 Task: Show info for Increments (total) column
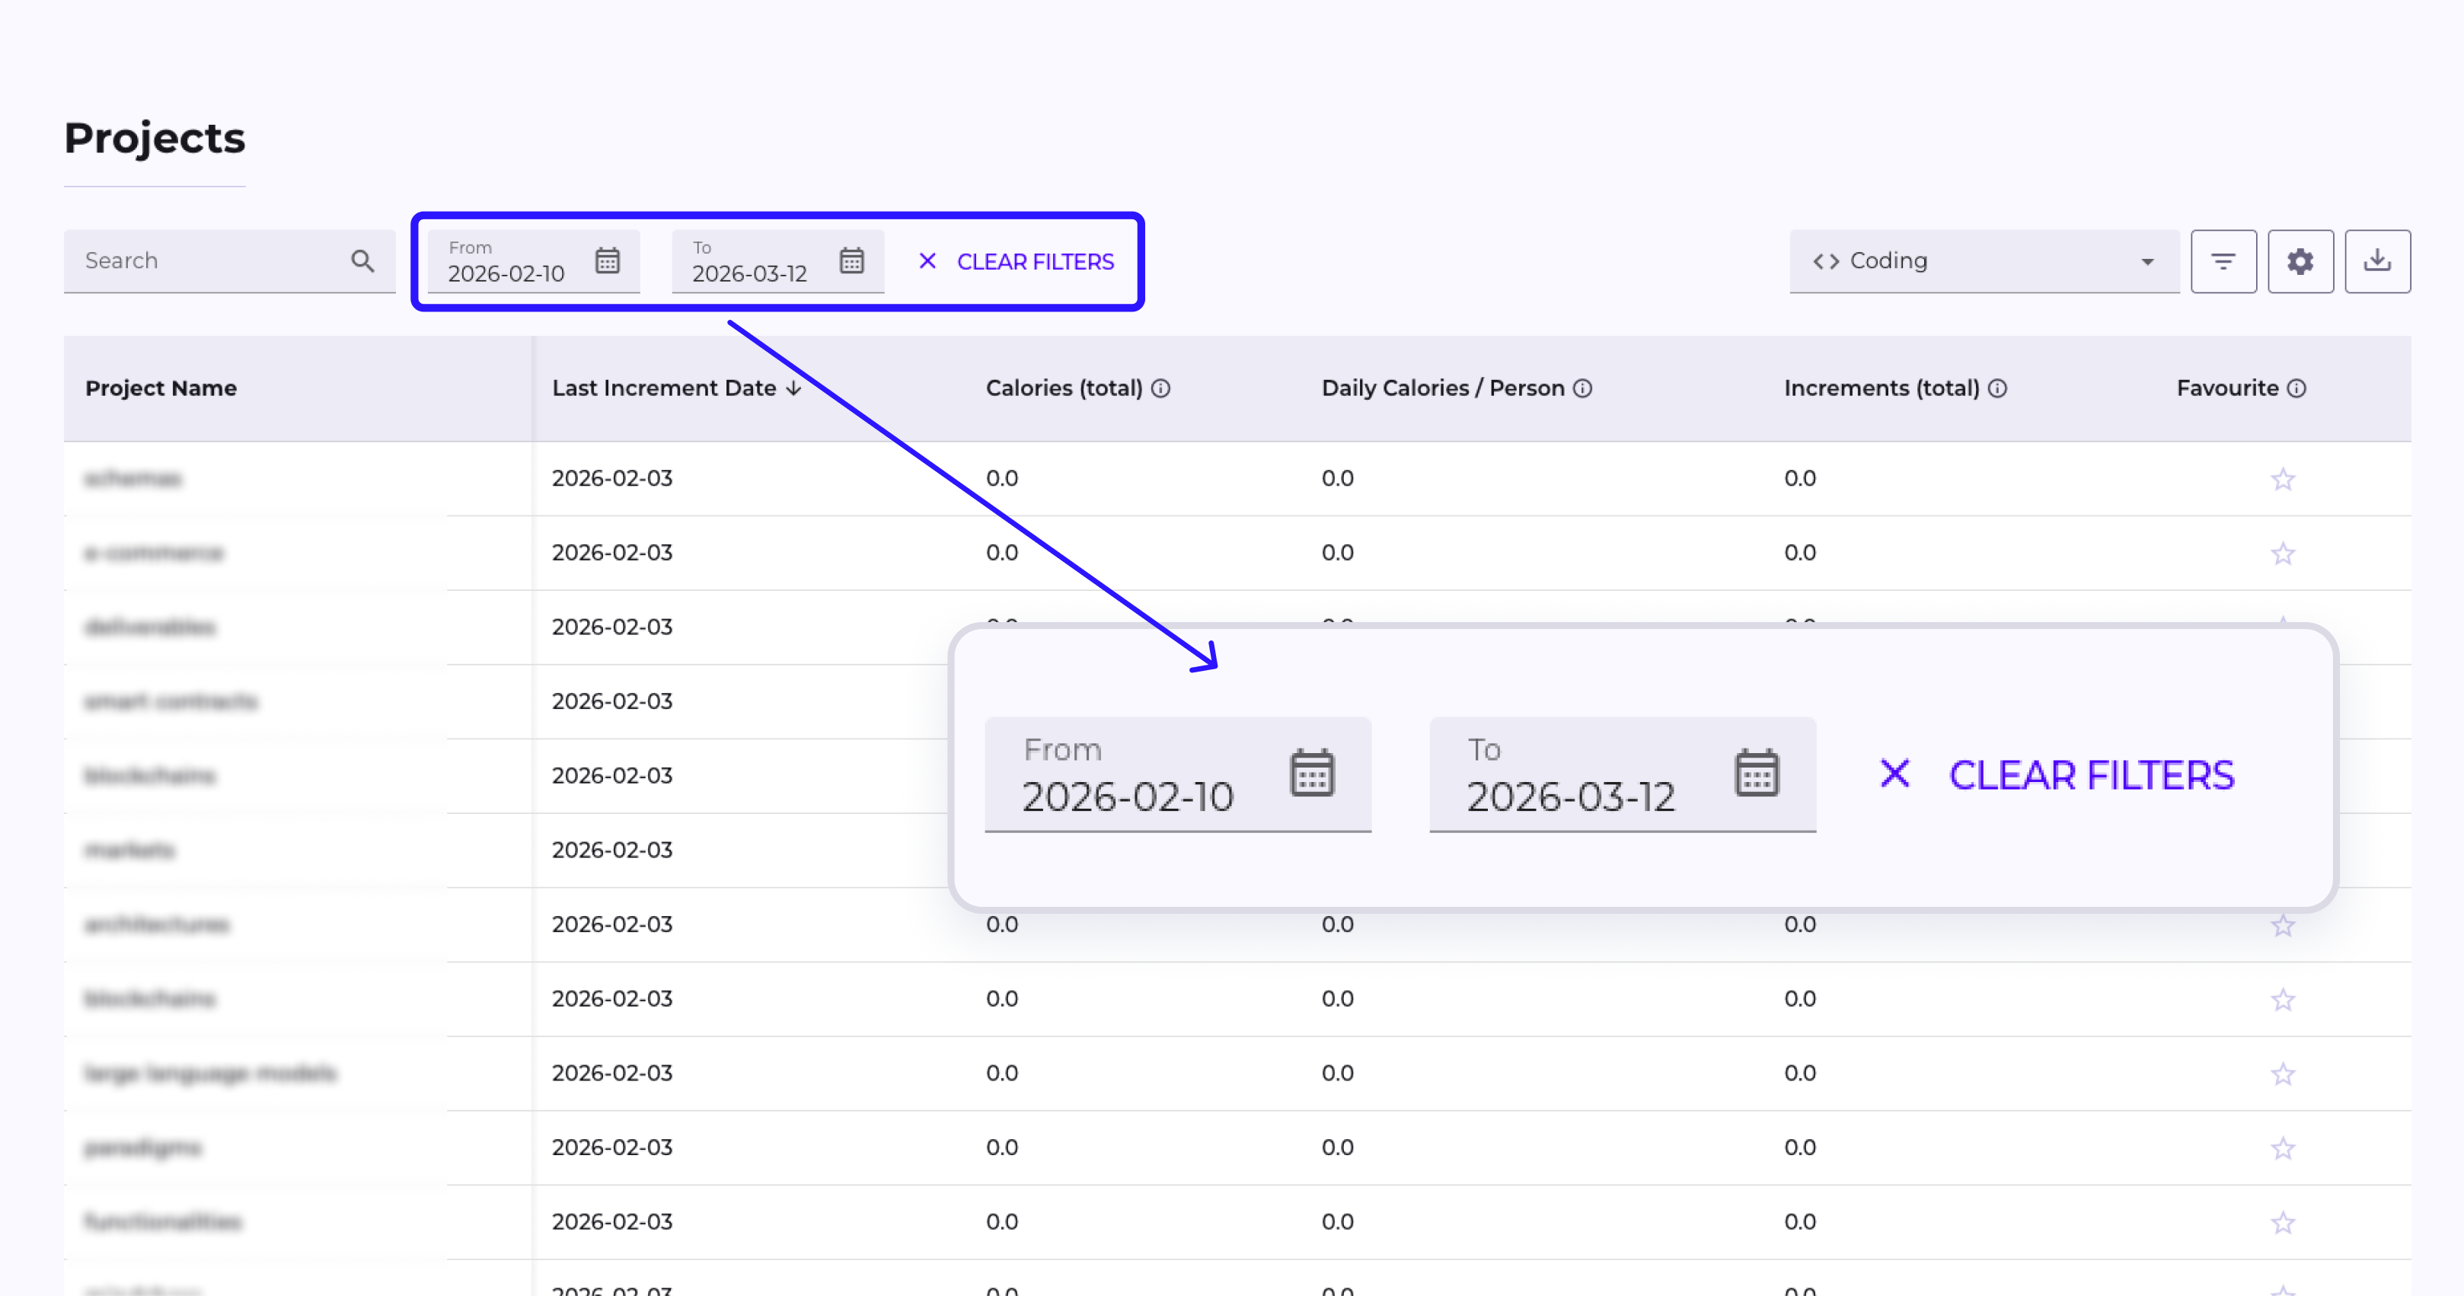pyautogui.click(x=1997, y=388)
